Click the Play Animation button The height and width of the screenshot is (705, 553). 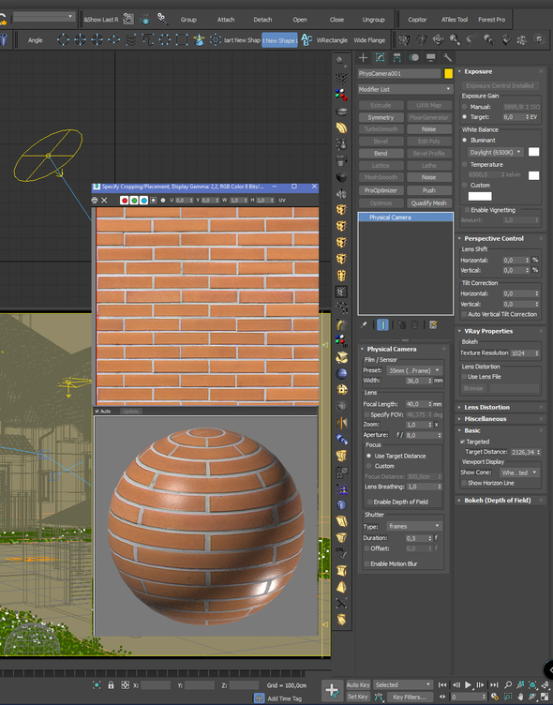click(x=468, y=684)
